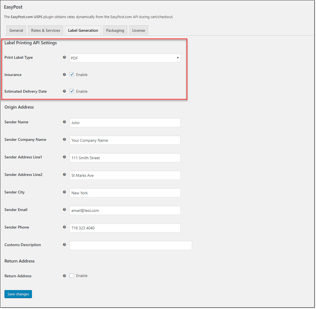Click the EasyPost page title
316x309 pixels.
[x=13, y=7]
